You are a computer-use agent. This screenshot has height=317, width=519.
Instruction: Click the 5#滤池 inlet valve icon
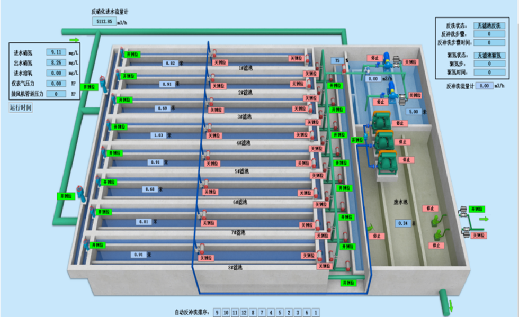click(x=104, y=152)
